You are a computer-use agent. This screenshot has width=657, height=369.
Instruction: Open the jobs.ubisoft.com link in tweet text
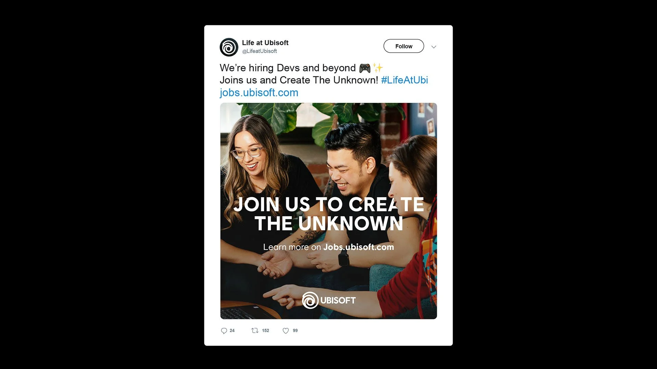[x=259, y=93]
